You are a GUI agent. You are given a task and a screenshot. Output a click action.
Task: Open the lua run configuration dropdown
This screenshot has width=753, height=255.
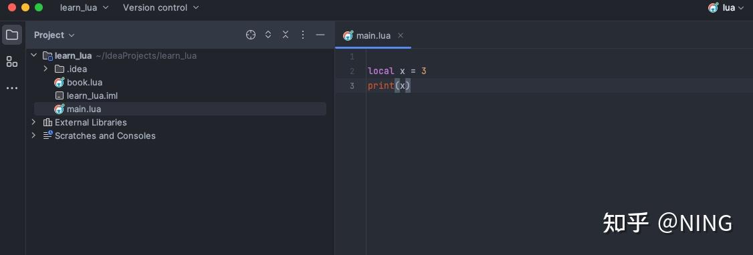click(733, 7)
